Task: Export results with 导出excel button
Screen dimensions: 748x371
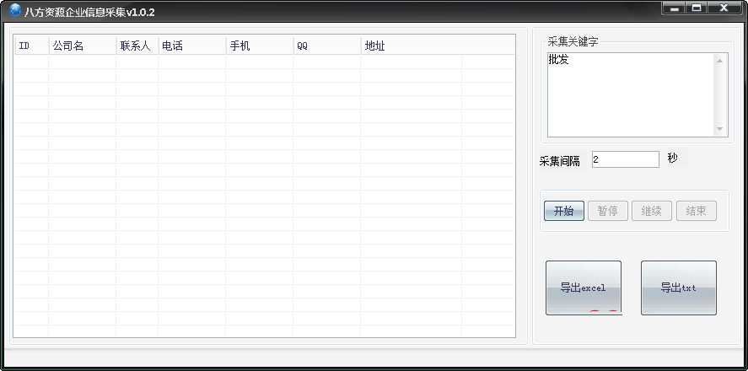Action: pyautogui.click(x=584, y=288)
